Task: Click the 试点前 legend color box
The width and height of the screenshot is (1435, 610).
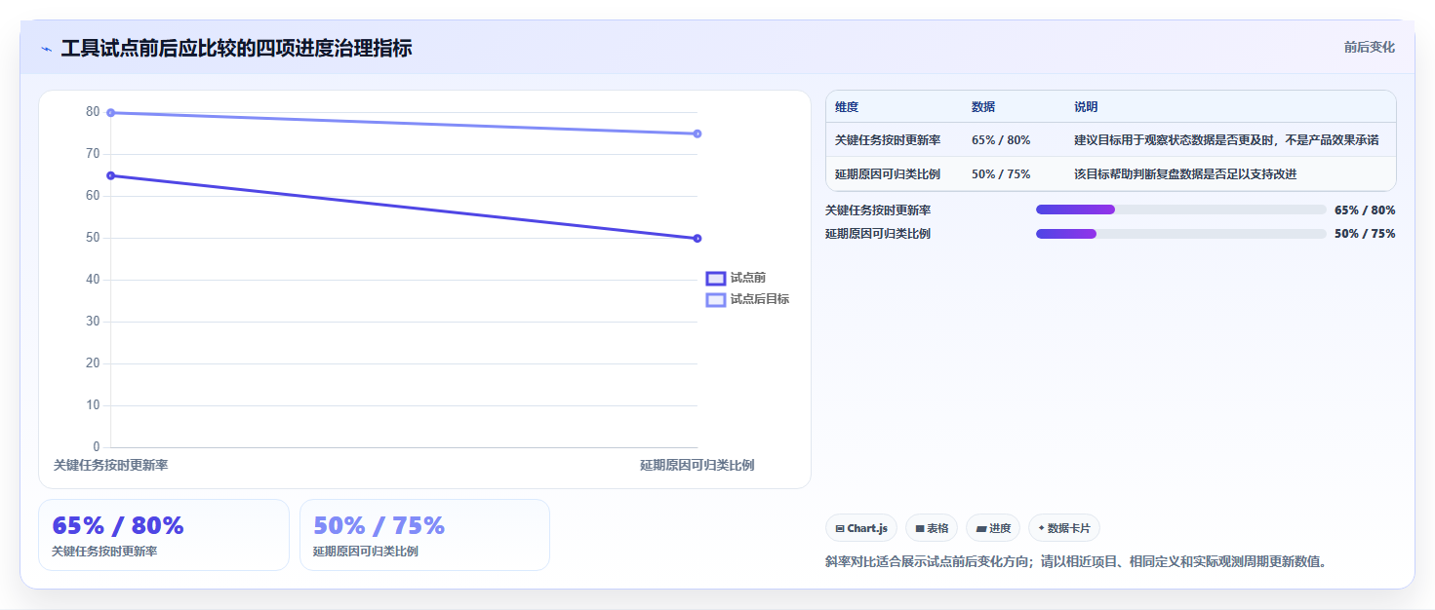Action: 716,279
